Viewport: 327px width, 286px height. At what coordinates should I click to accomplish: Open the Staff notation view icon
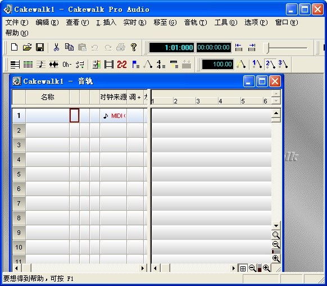41,64
